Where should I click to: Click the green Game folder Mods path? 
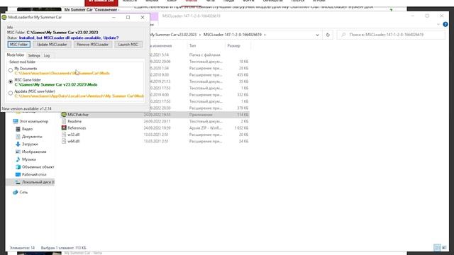[x=56, y=85]
